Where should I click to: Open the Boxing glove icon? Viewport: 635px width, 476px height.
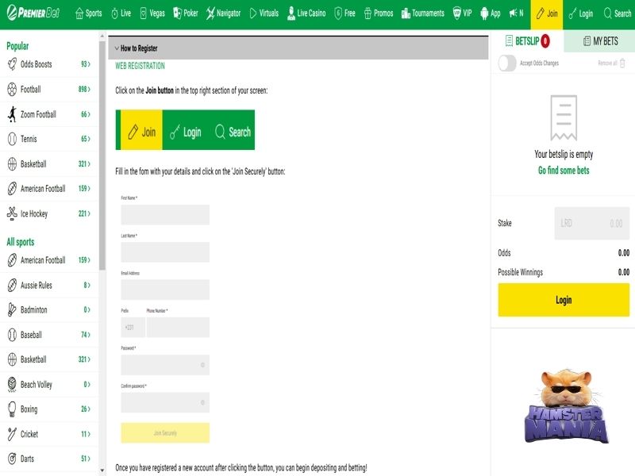[x=12, y=409]
